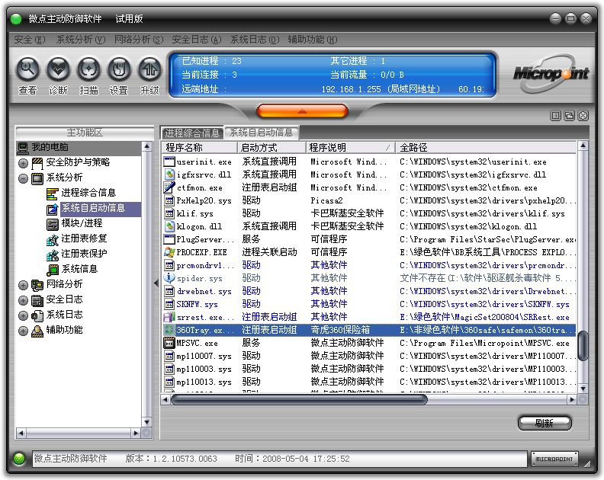Screen dimensions: 604x480
Task: Select 我的电脑 in the tree
Action: pyautogui.click(x=50, y=147)
